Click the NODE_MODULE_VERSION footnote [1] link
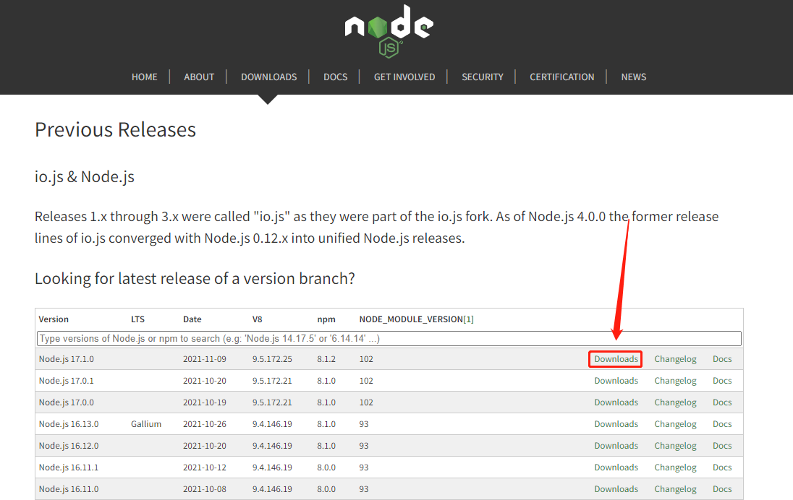The height and width of the screenshot is (500, 793). click(468, 319)
